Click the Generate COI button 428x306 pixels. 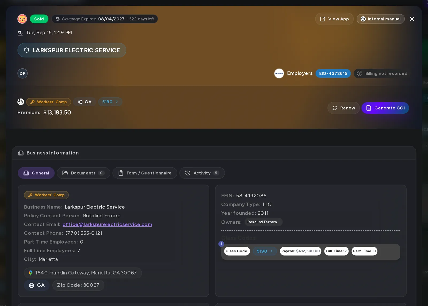pyautogui.click(x=385, y=108)
